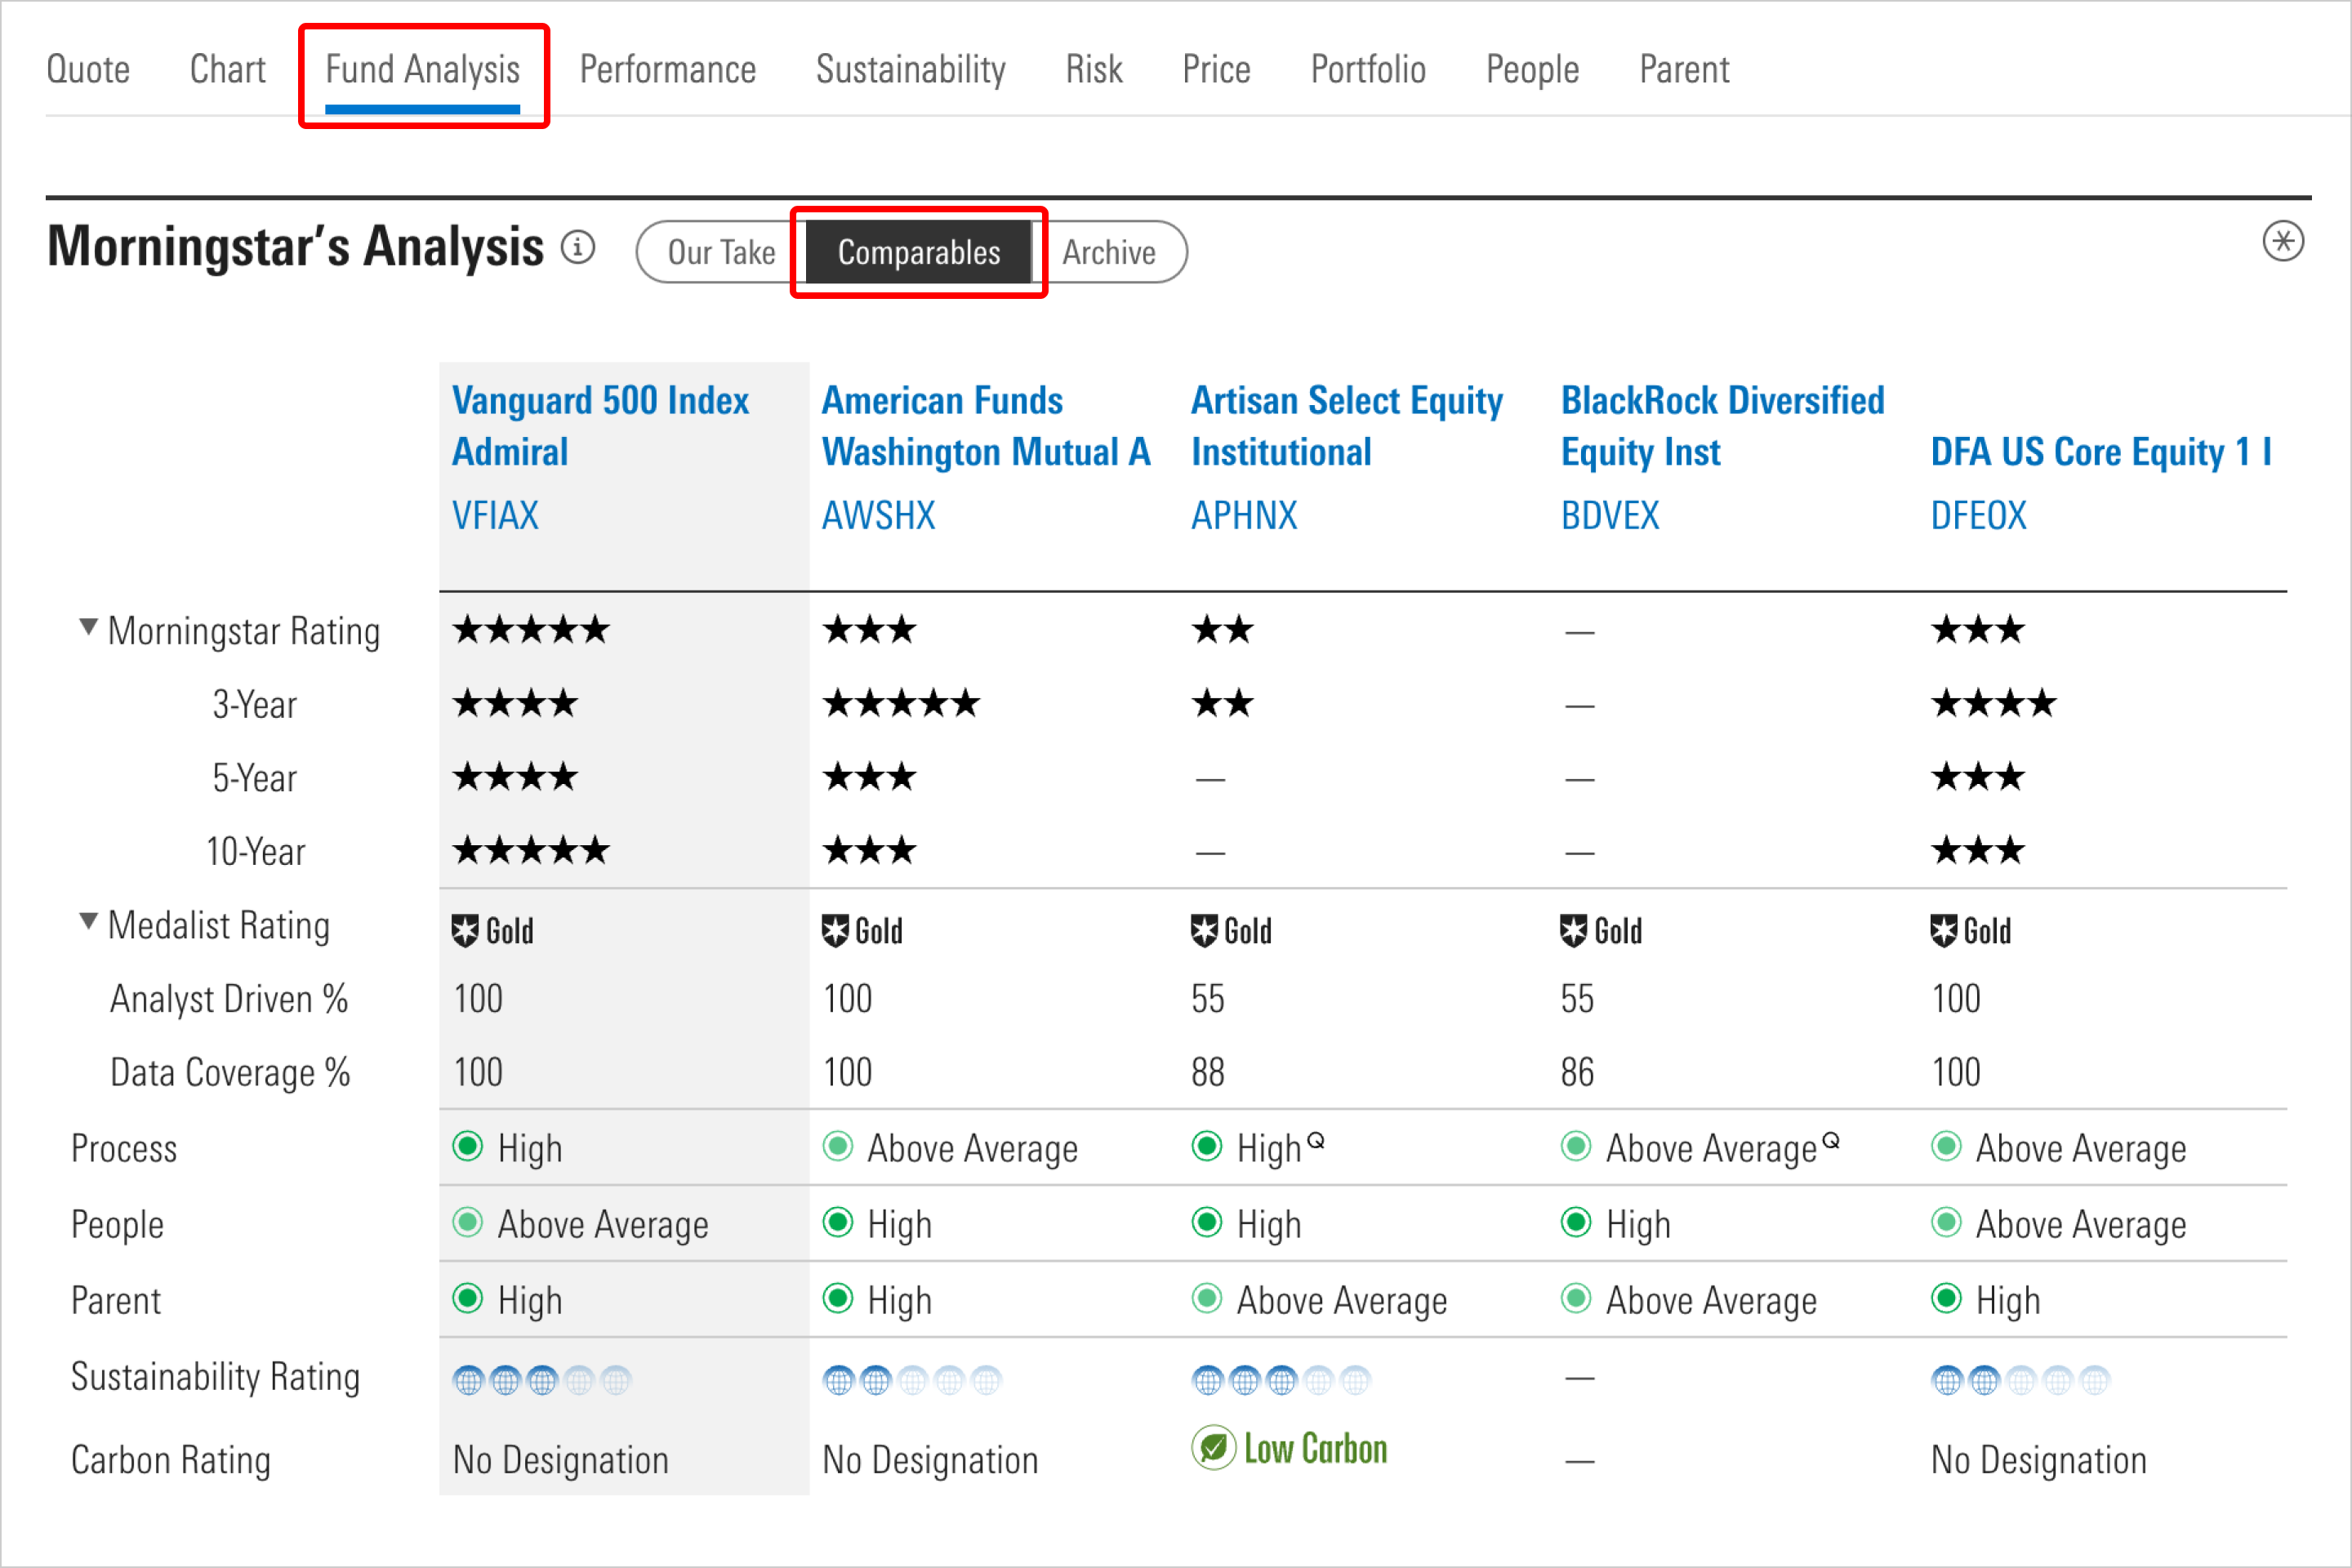Click the Gold medalist badge for APHNX
The width and height of the screenshot is (2352, 1568).
tap(1231, 931)
